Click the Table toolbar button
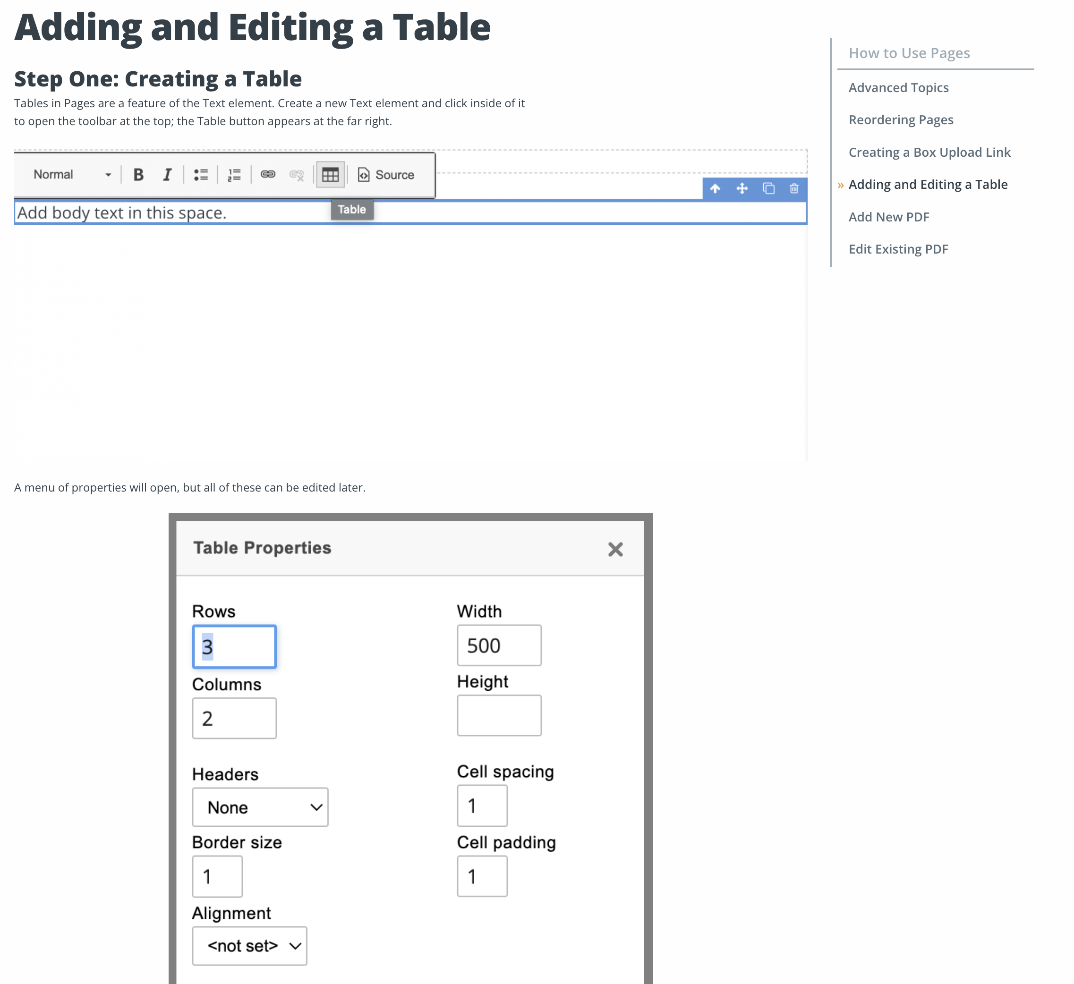1074x984 pixels. click(x=330, y=175)
